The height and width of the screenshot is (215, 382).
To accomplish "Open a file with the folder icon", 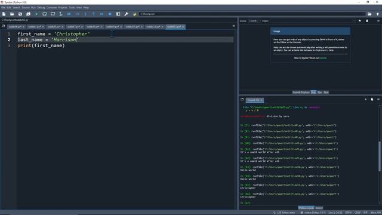I will coord(12,14).
